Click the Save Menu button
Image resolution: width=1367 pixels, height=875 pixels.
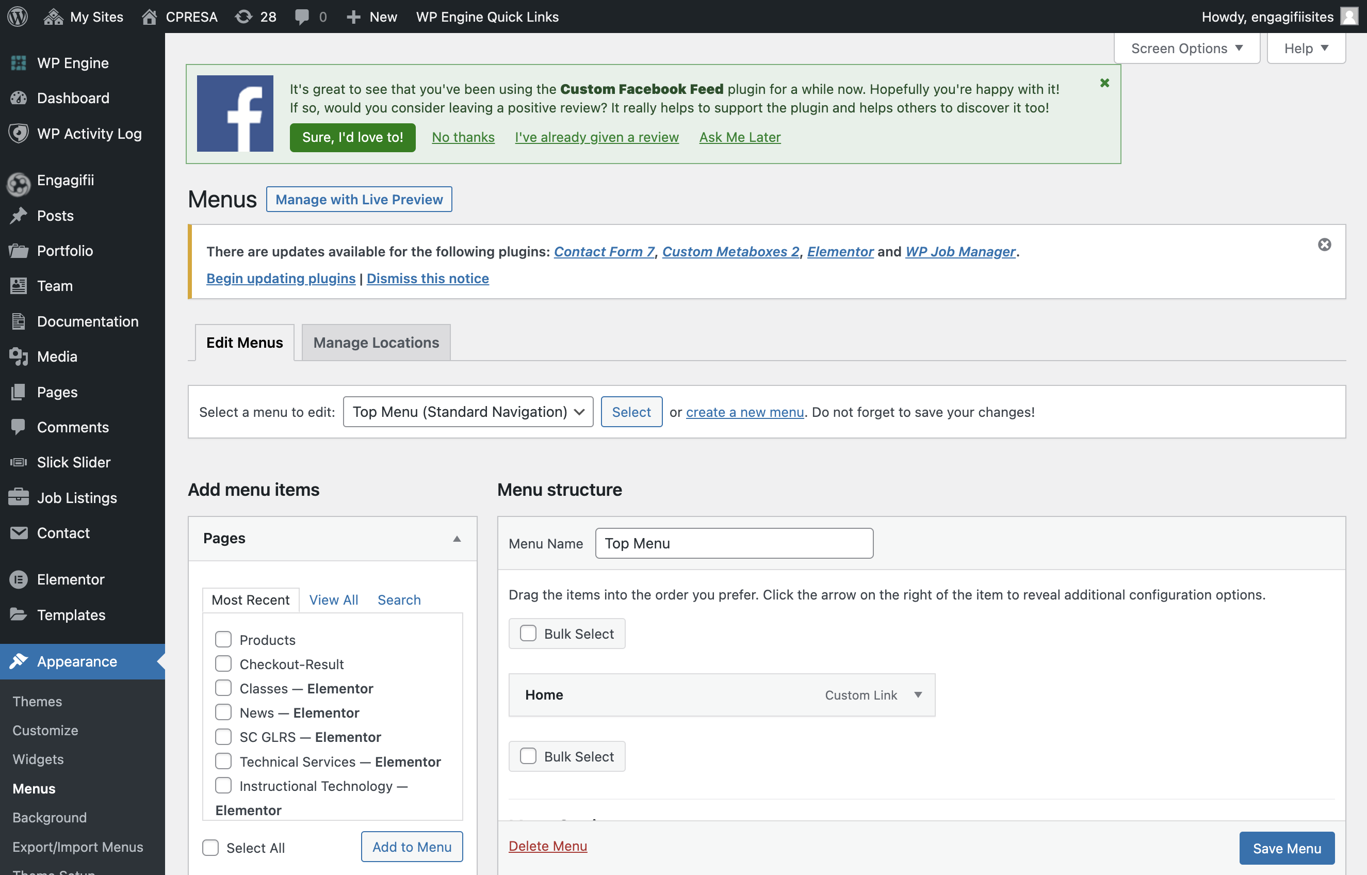(x=1287, y=848)
